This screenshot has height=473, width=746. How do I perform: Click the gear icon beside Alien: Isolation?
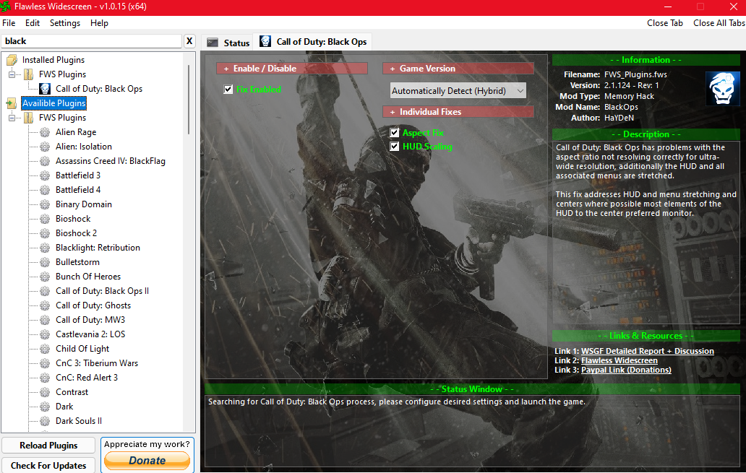[46, 147]
